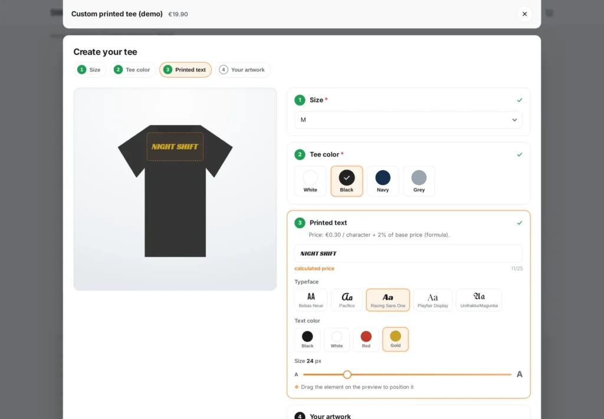Viewport: 604px width, 419px height.
Task: Click the 11/25 character counter
Action: [517, 269]
